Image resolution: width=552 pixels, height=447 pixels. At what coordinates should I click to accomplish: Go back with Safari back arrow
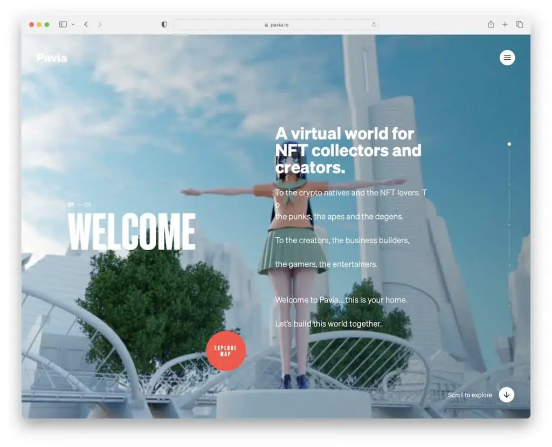pyautogui.click(x=86, y=24)
